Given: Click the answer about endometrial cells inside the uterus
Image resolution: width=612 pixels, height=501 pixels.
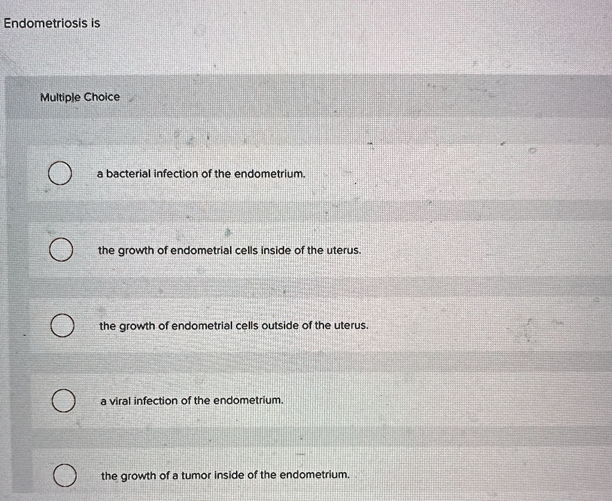Looking at the screenshot, I should [x=229, y=250].
